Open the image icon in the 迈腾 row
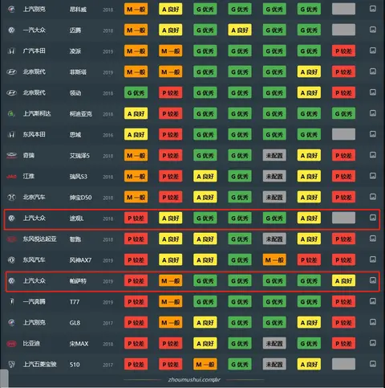 pos(373,30)
